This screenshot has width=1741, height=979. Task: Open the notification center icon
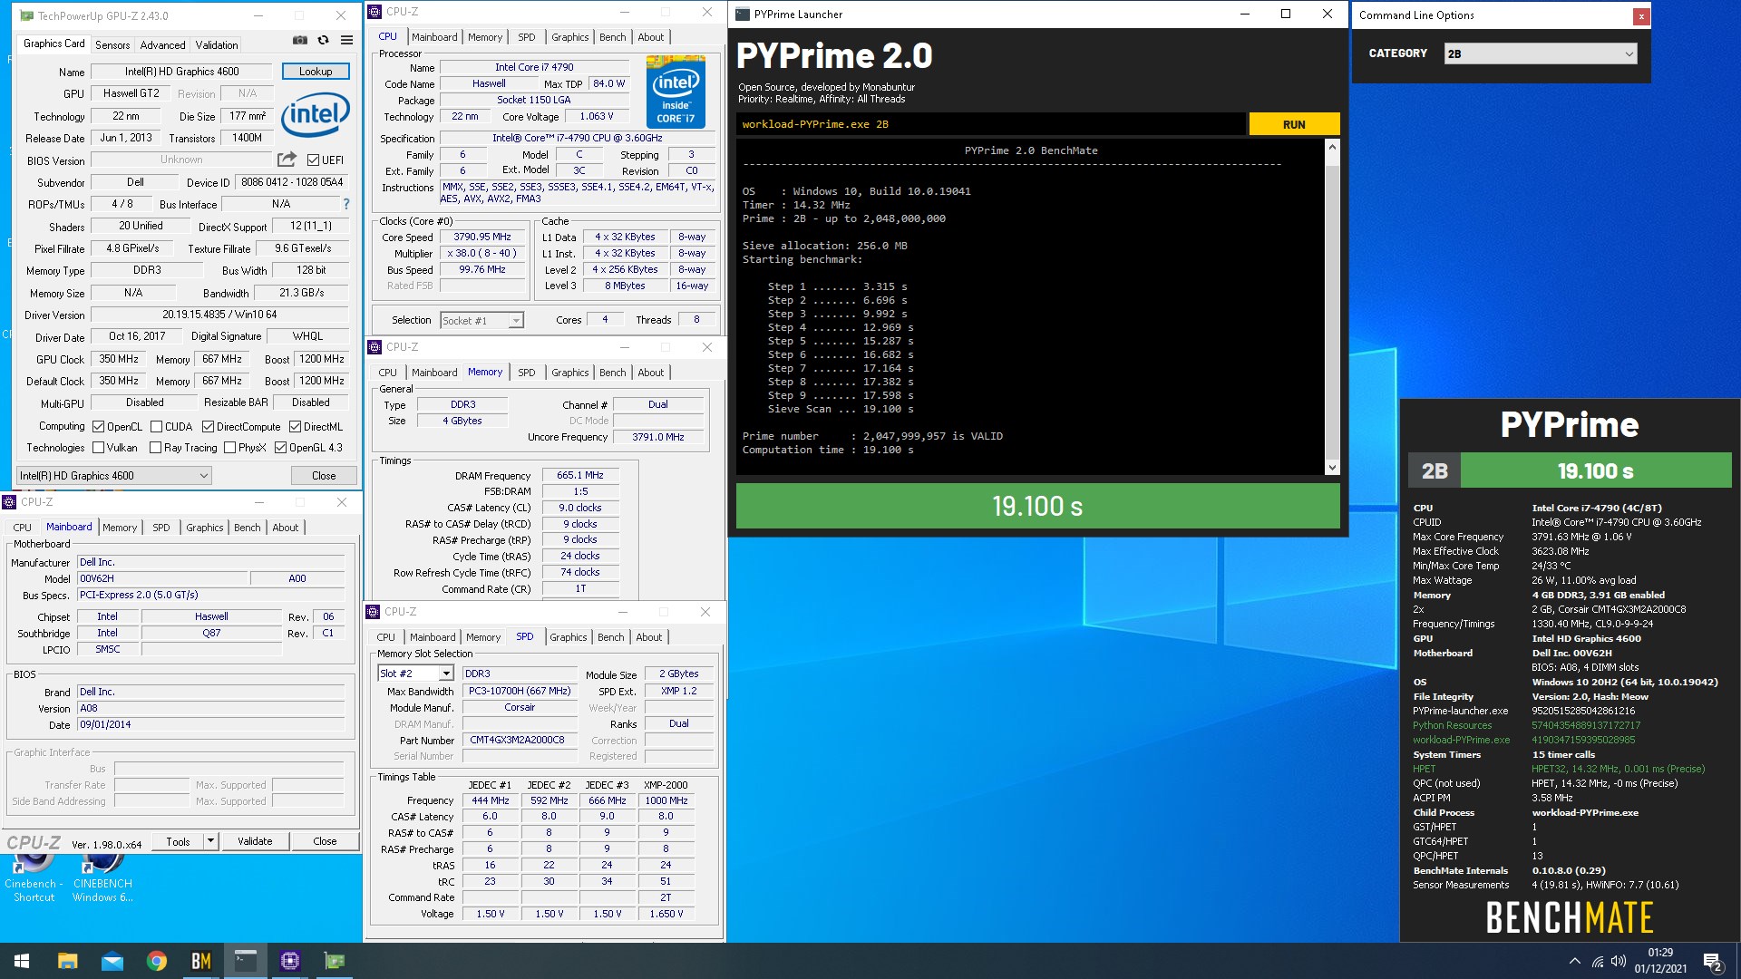coord(1713,961)
